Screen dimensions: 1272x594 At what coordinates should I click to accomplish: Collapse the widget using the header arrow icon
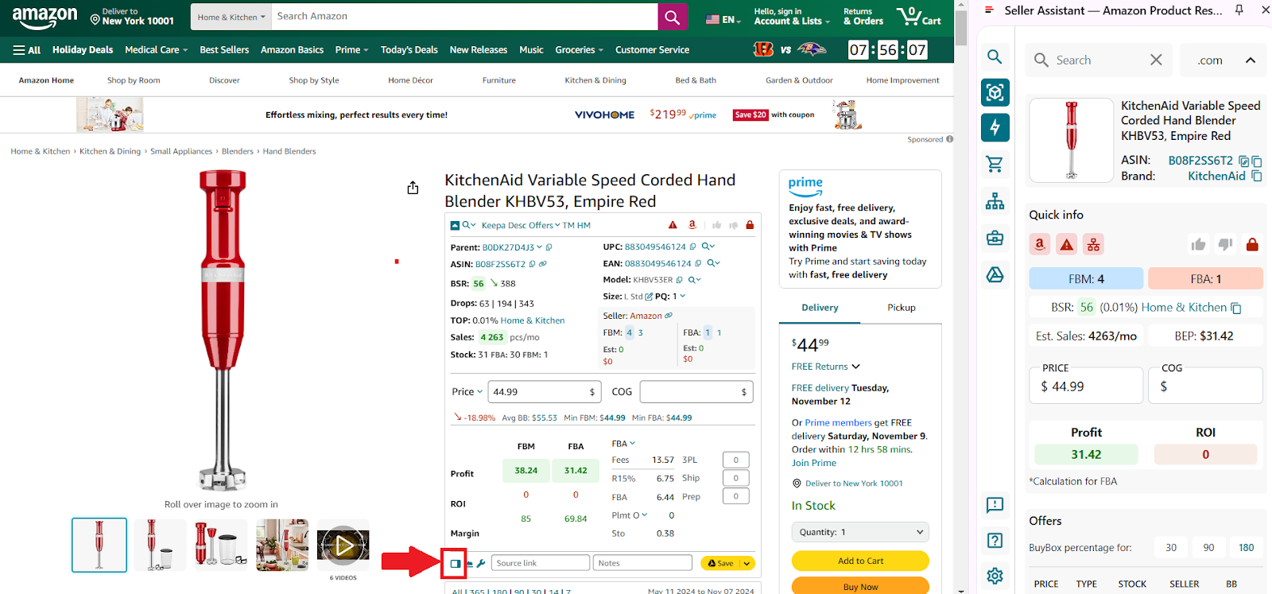(x=455, y=226)
